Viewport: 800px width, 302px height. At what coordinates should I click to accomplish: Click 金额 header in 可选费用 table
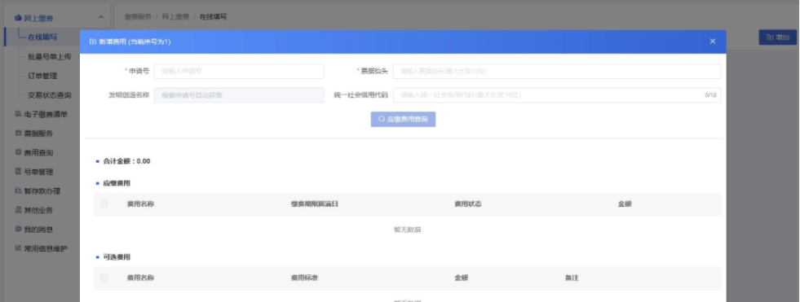(462, 278)
